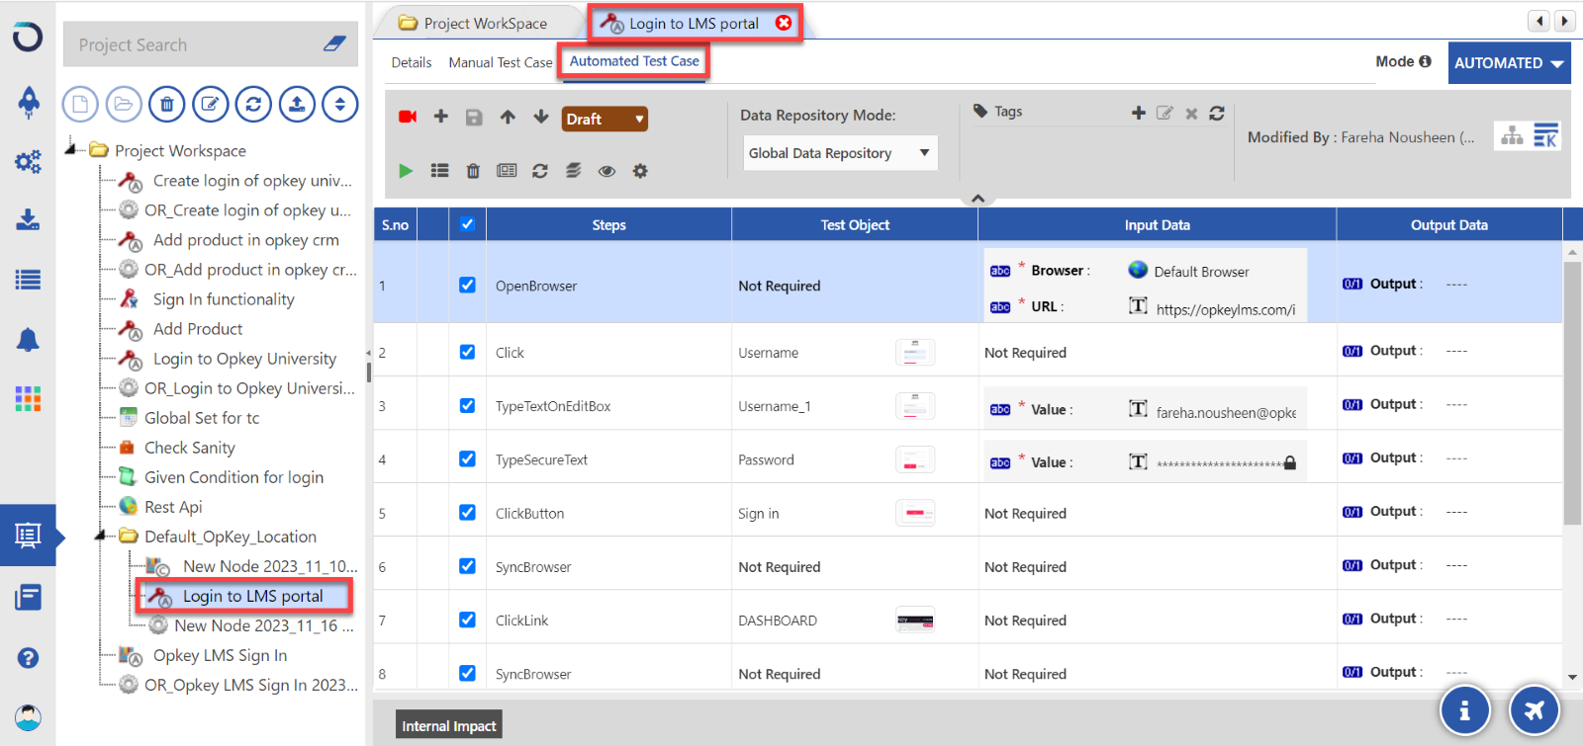Open the Manual Test Case tab
This screenshot has width=1583, height=746.
[501, 62]
